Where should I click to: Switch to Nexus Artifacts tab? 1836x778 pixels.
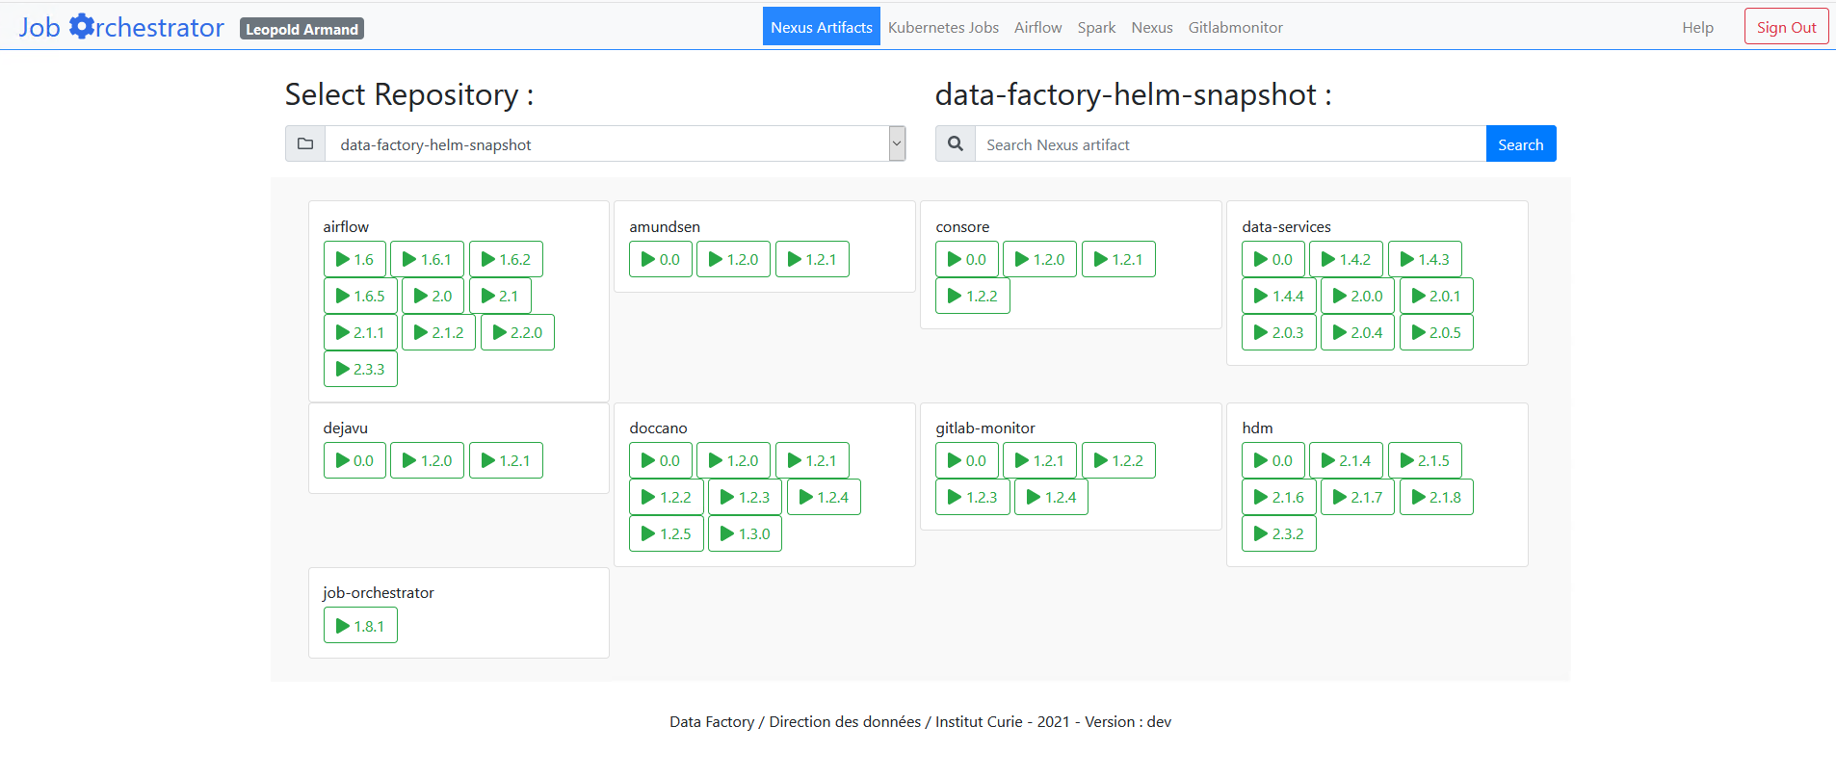click(x=822, y=27)
